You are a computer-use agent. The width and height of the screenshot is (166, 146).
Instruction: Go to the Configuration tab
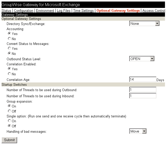click(x=23, y=10)
